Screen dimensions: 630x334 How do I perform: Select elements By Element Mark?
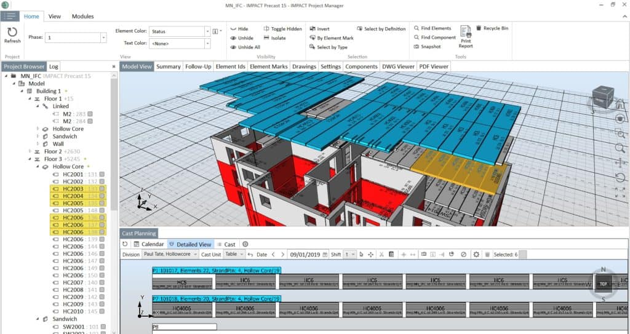point(332,38)
